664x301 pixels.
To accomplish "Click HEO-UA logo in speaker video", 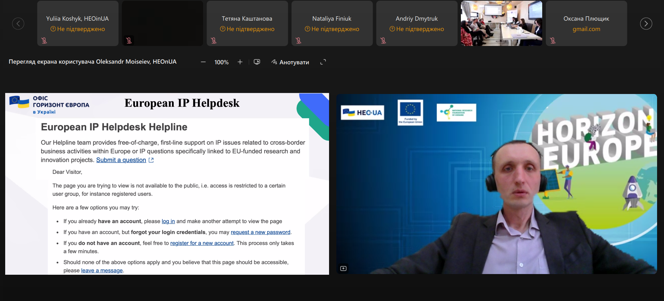I will 362,112.
